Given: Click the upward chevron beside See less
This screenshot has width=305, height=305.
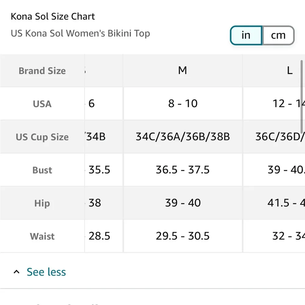Looking at the screenshot, I should pos(16,271).
